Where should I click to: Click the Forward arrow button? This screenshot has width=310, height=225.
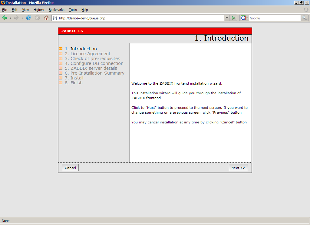tap(16, 18)
